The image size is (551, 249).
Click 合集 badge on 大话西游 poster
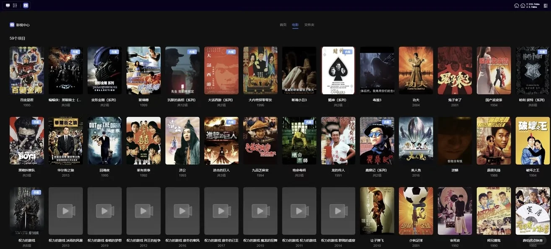coord(231,52)
